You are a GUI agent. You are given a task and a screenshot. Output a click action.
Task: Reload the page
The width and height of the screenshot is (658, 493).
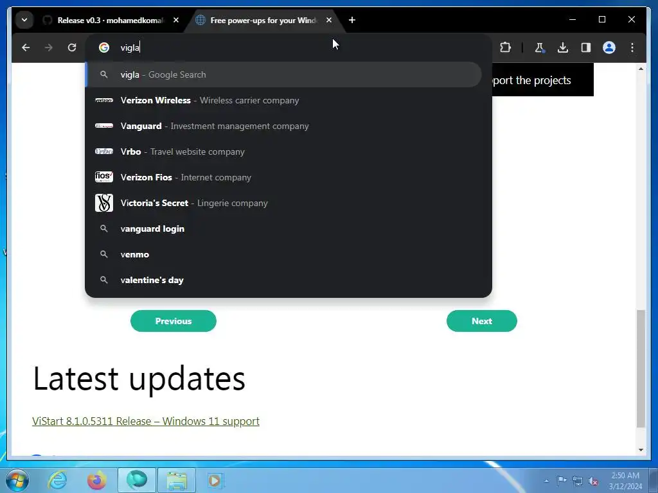click(x=72, y=48)
